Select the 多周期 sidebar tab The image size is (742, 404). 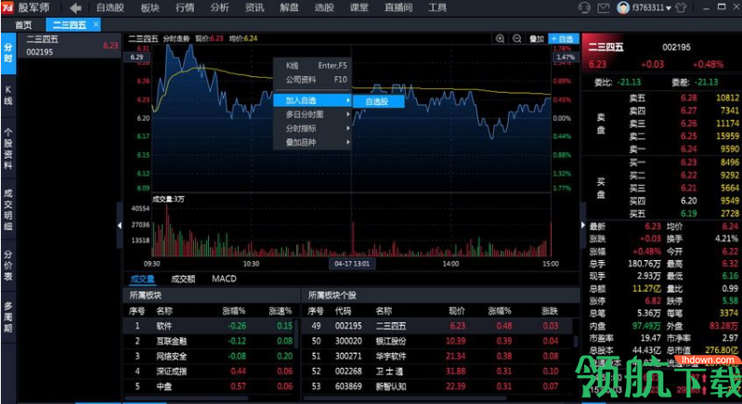[8, 317]
